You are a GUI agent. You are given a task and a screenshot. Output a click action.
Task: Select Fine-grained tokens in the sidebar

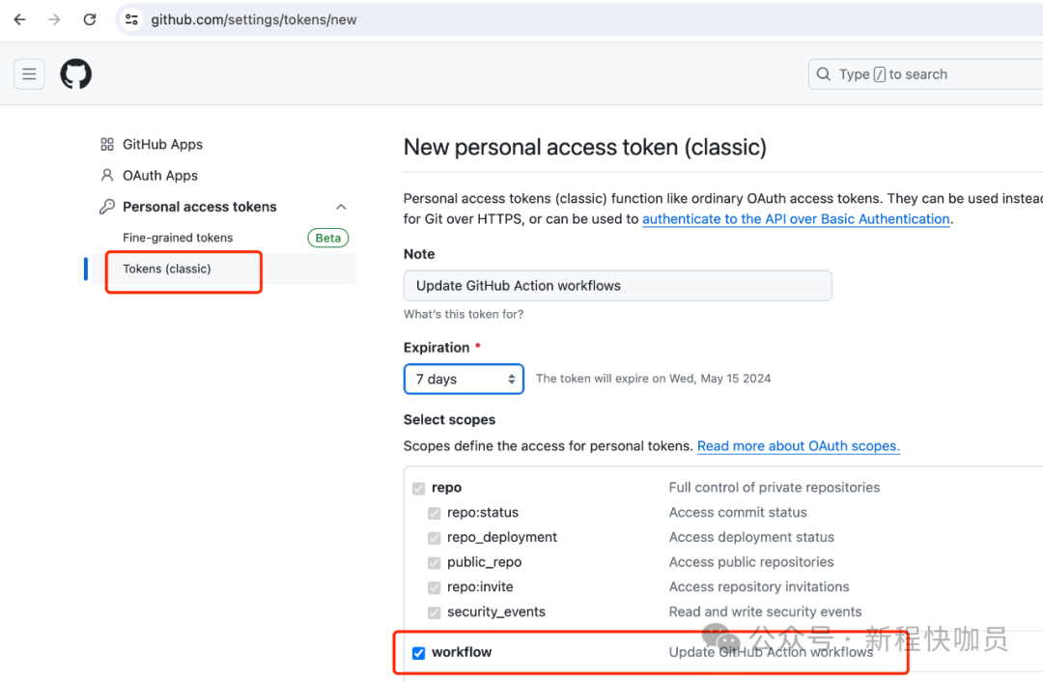pos(178,238)
